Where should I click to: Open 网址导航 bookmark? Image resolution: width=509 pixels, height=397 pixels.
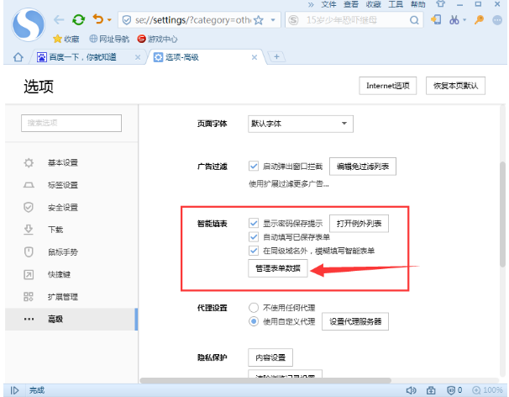click(x=109, y=39)
